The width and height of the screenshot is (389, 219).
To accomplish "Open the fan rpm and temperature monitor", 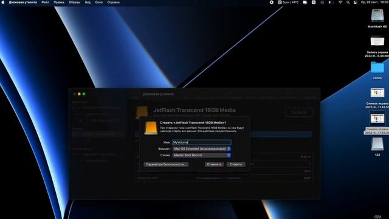I will [x=288, y=2].
